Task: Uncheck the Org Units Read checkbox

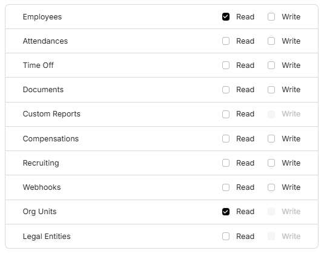Action: (x=226, y=212)
